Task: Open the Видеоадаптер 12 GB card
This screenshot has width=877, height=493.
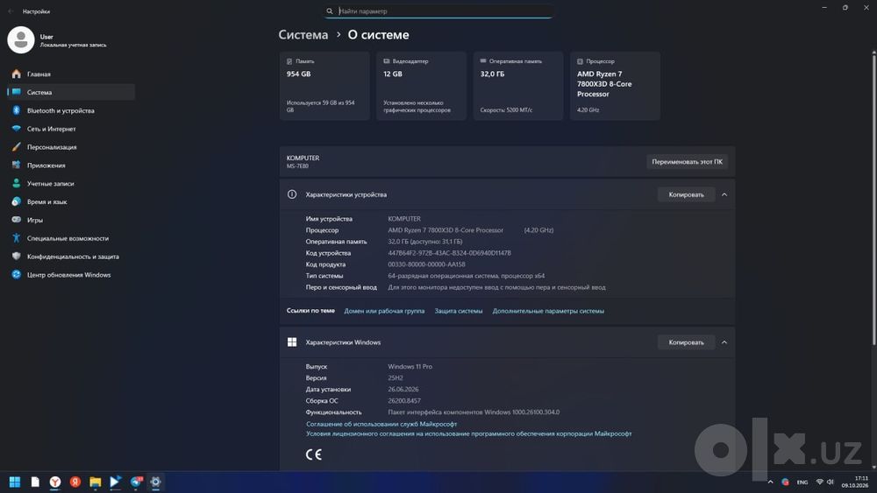Action: 421,86
